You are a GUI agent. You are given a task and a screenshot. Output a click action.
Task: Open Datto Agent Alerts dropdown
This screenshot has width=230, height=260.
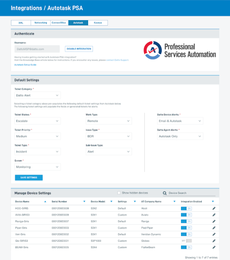click(x=180, y=136)
